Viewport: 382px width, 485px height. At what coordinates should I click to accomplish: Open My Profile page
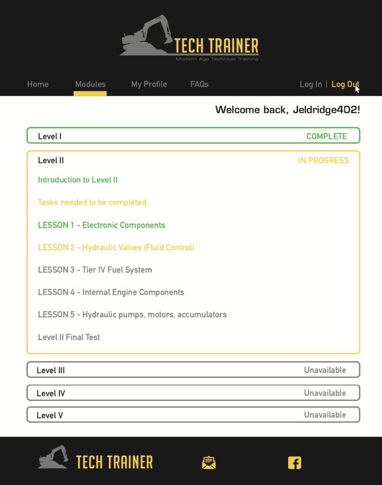(149, 84)
